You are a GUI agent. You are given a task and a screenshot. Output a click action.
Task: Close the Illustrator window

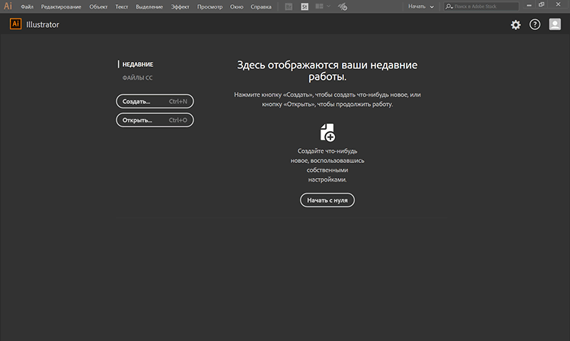coord(558,4)
